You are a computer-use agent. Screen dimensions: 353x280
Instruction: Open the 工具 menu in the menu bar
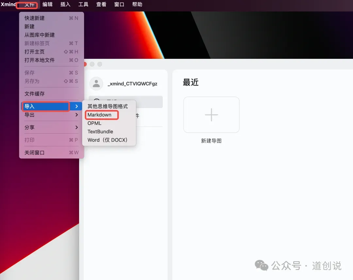[83, 5]
